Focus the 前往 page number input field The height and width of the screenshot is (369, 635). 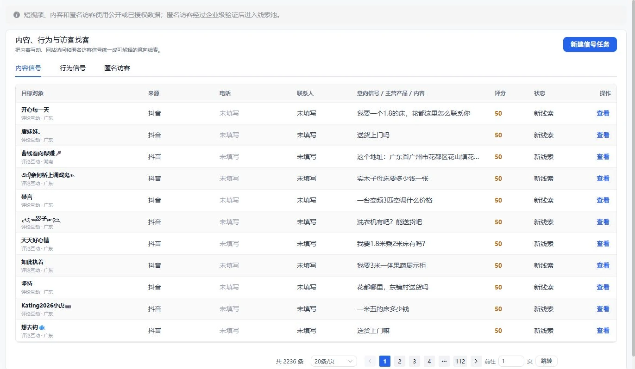click(x=511, y=361)
